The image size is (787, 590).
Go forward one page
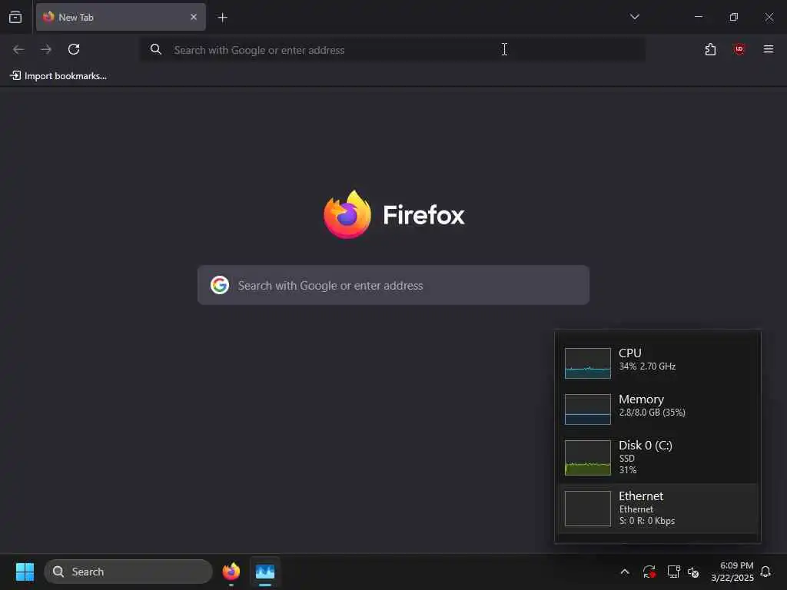pyautogui.click(x=46, y=49)
